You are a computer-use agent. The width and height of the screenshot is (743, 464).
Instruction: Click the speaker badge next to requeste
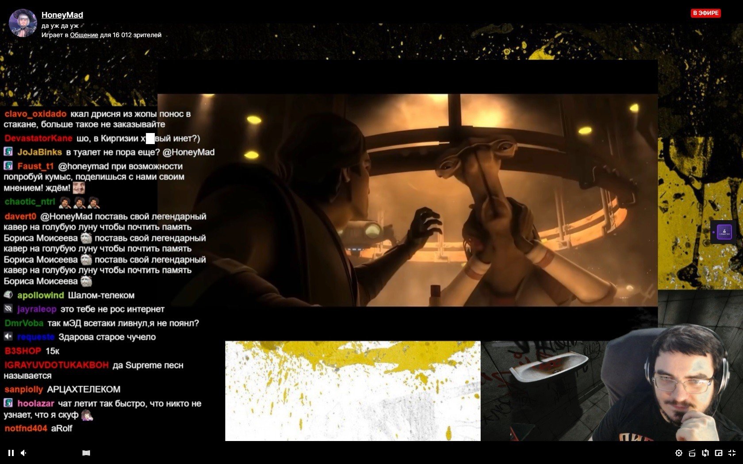(8, 337)
